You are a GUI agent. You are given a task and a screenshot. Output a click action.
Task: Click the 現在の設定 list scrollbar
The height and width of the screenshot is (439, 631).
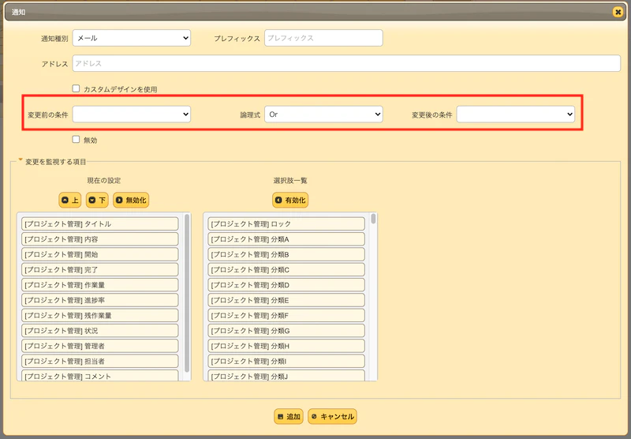(187, 293)
